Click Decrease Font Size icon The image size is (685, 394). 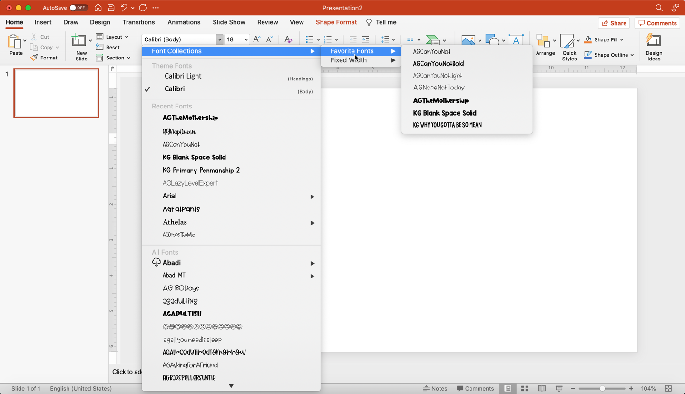[269, 39]
